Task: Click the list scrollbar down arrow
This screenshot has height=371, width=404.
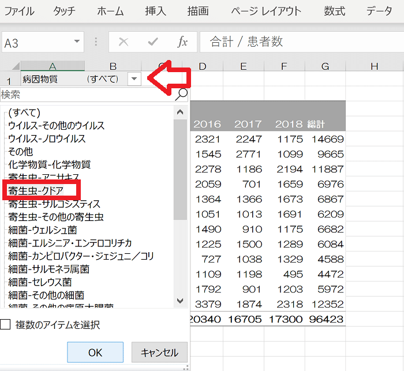Action: pyautogui.click(x=180, y=301)
